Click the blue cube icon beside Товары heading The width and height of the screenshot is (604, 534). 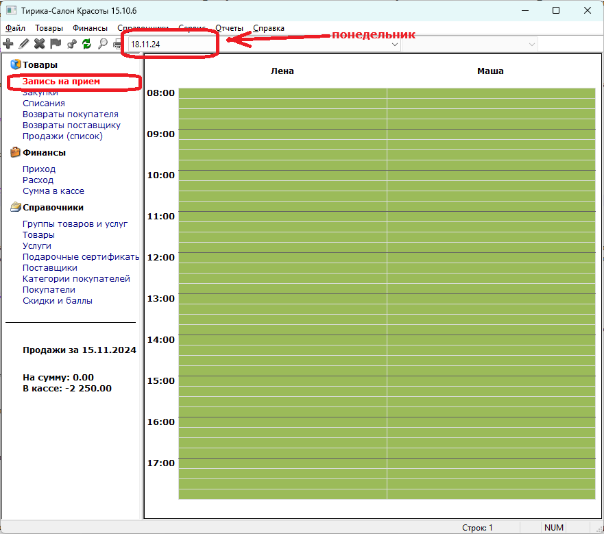(x=15, y=64)
